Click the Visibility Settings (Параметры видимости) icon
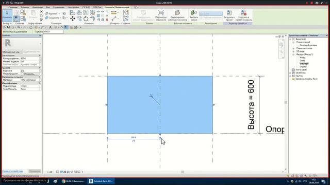Image resolution: width=330 pixels, height=185 pixels. [x=161, y=13]
